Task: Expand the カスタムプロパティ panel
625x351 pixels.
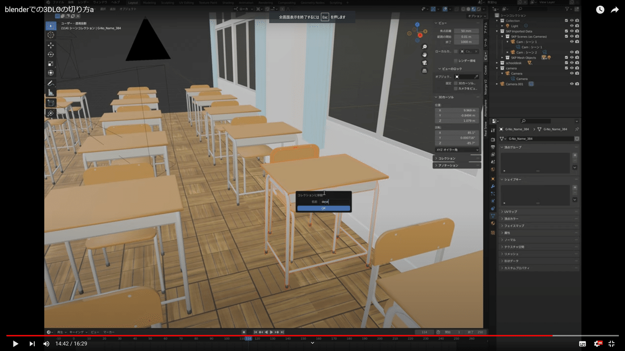Action: coord(539,268)
